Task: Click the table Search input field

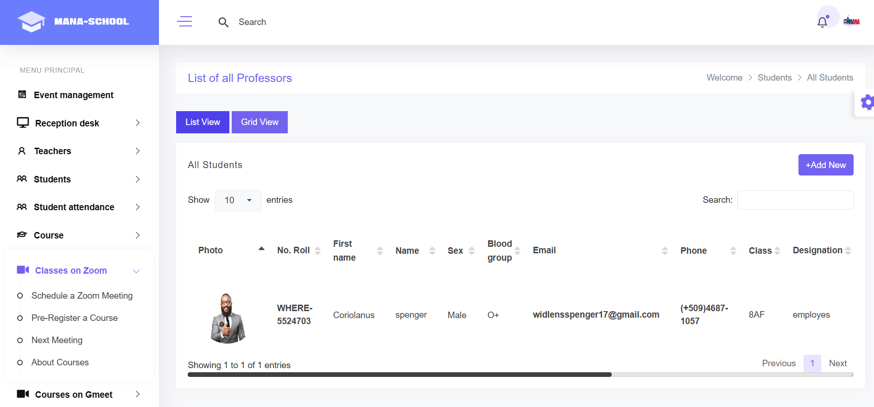Action: [x=795, y=200]
